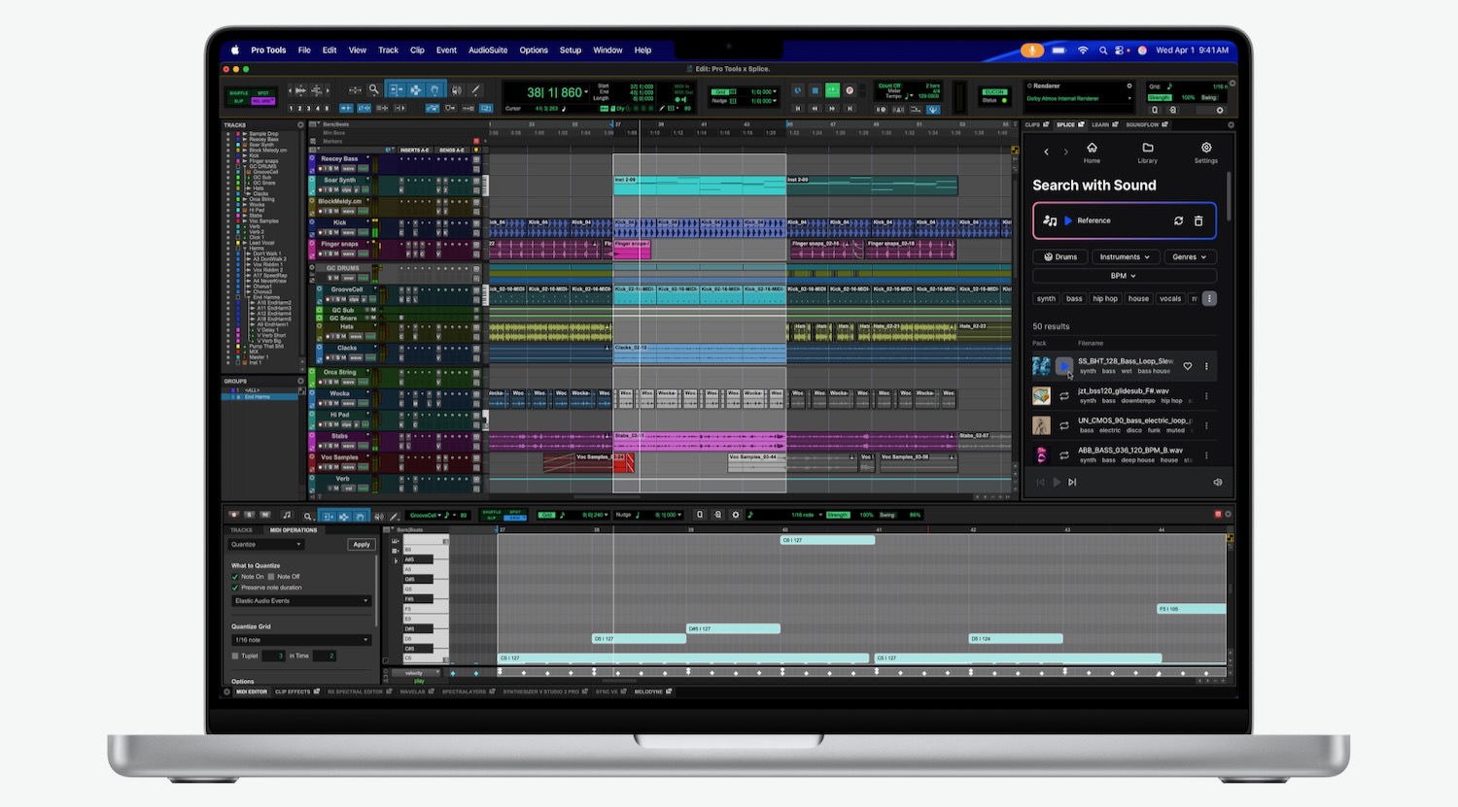Expand the Instruments filter dropdown

point(1124,257)
